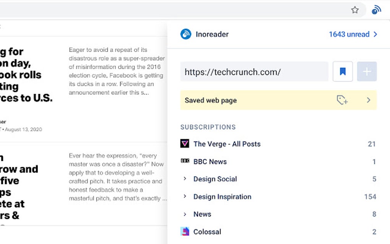Screen dimensions: 390x244
Task: Click the Subscriptions section header
Action: (208, 127)
